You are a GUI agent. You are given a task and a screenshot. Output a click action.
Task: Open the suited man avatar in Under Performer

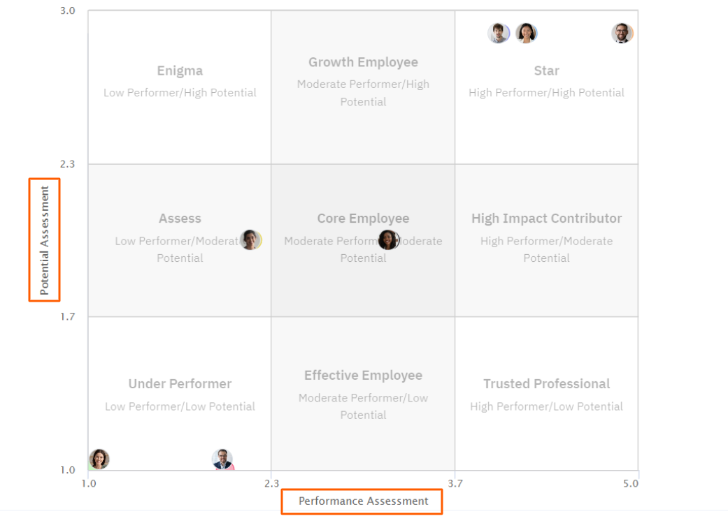222,459
